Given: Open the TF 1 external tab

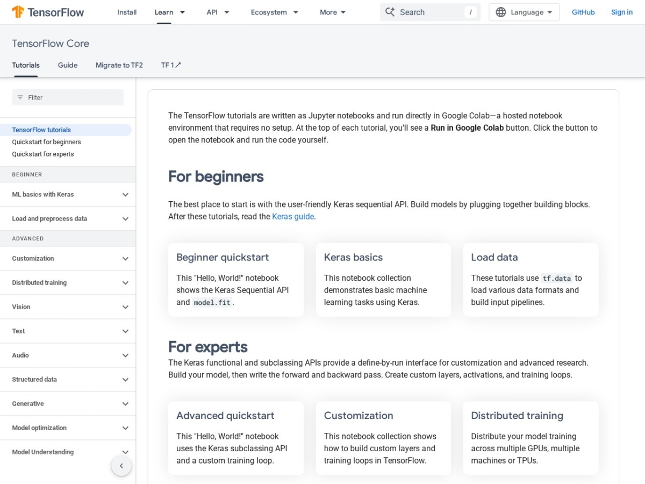Looking at the screenshot, I should [171, 65].
